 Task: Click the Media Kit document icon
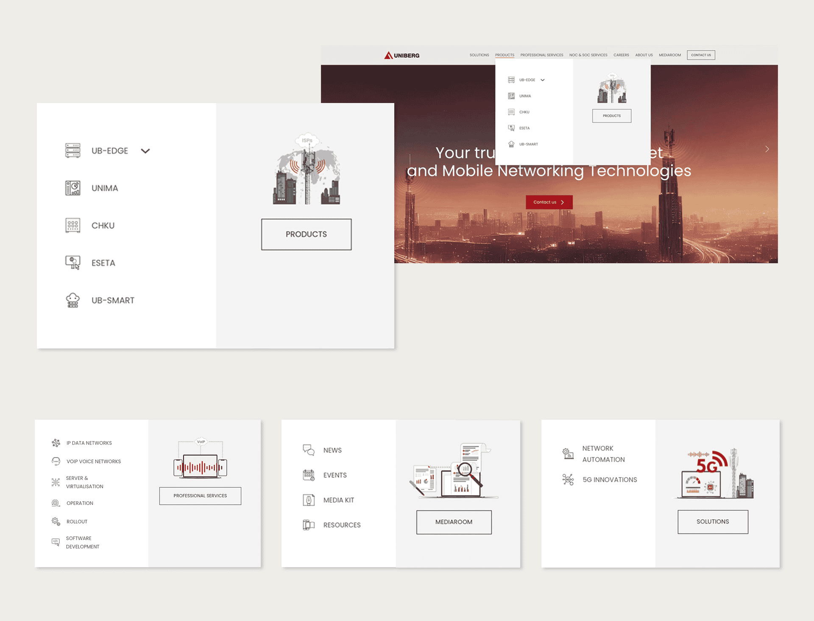309,500
